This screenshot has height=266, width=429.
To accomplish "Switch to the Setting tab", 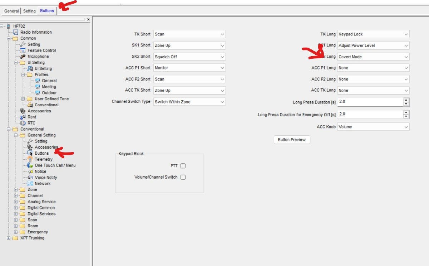I will (x=29, y=11).
